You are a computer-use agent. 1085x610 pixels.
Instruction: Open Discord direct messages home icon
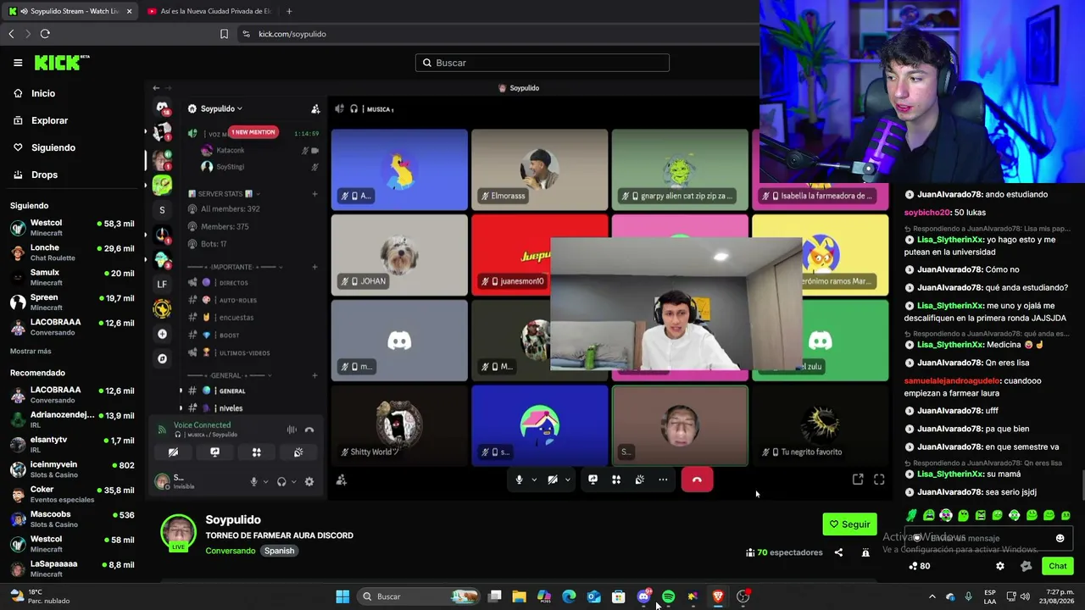(162, 108)
